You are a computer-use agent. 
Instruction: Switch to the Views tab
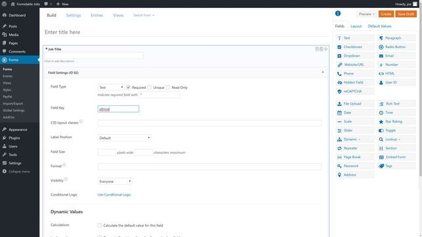point(118,15)
